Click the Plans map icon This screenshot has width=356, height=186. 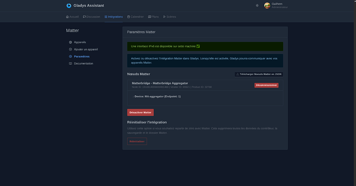pyautogui.click(x=150, y=17)
